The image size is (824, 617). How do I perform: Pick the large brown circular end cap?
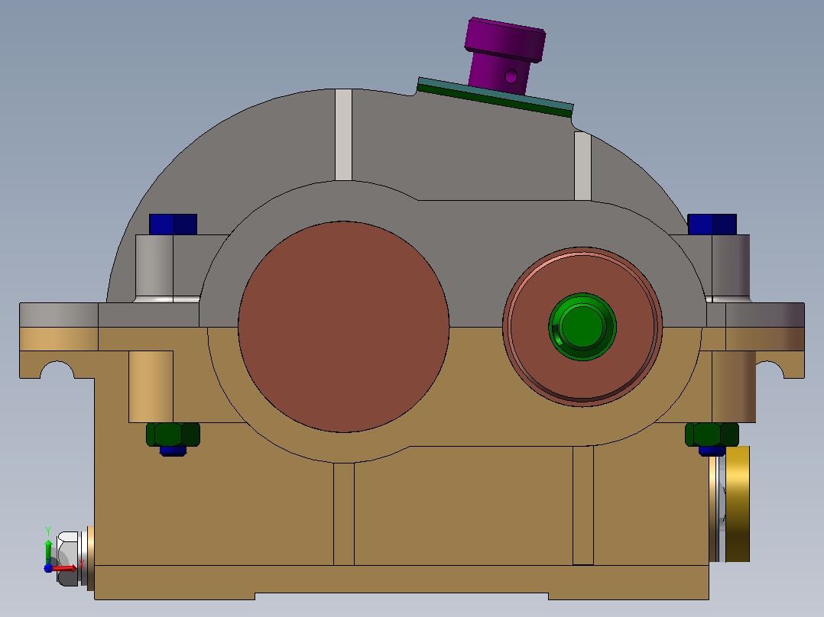pos(344,327)
